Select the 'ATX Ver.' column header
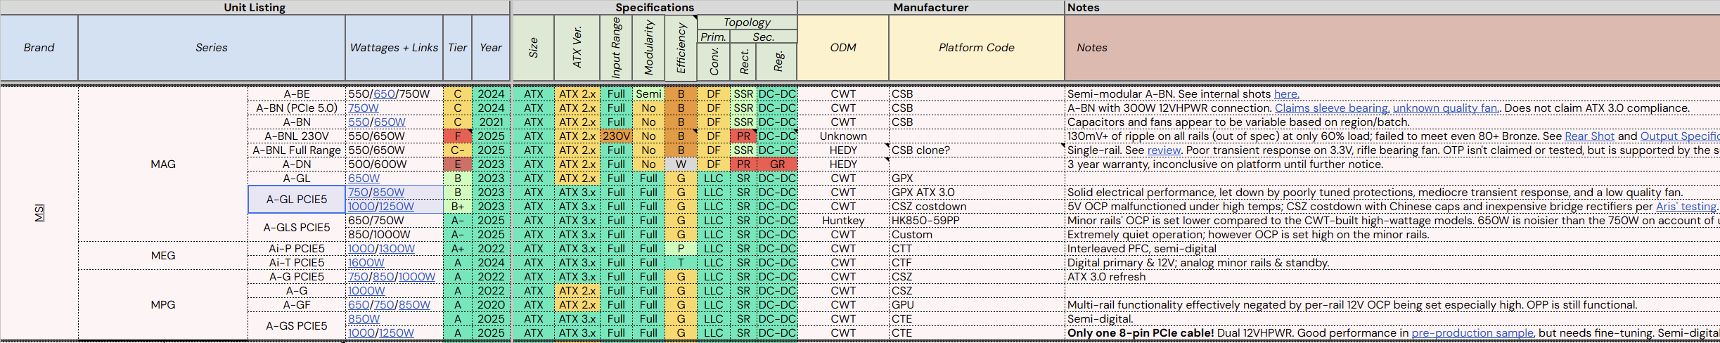The width and height of the screenshot is (1720, 343). coord(577,48)
